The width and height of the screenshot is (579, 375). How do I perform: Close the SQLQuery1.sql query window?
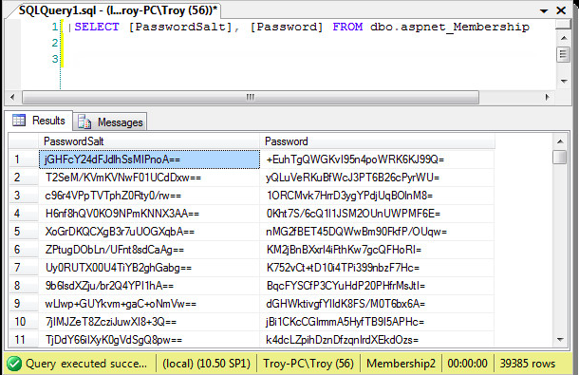click(561, 10)
